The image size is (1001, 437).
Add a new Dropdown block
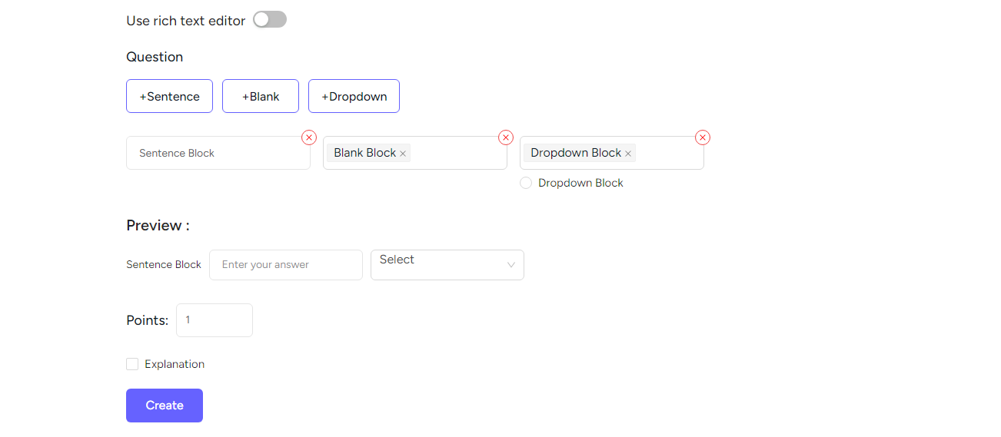[x=354, y=96]
